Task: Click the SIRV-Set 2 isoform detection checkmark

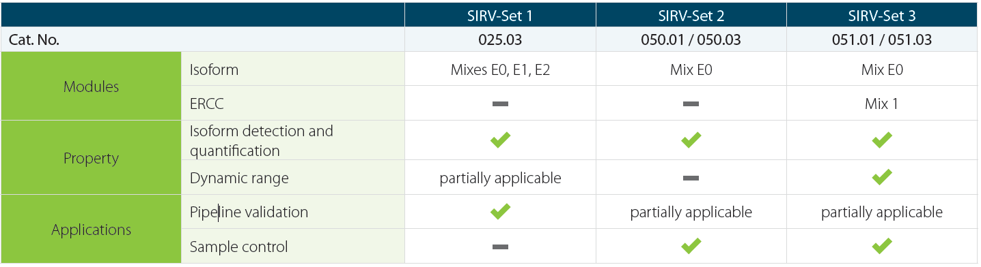Action: [691, 140]
